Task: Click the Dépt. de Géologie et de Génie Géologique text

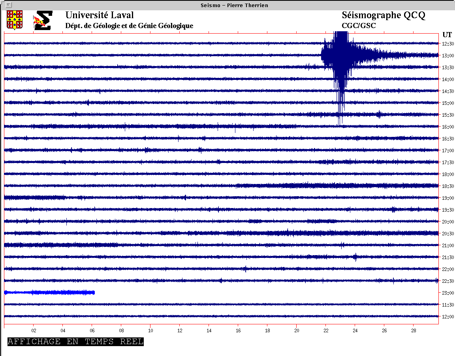Action: pos(129,26)
